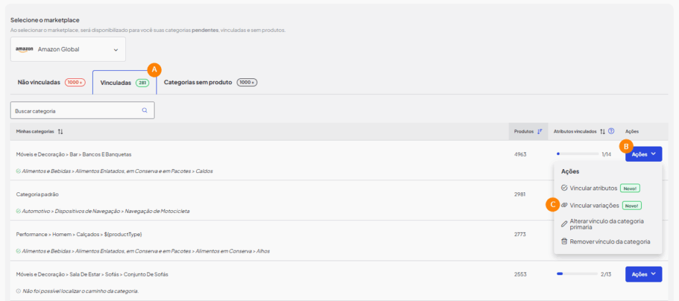Click Atributos vinculados sort arrows
The height and width of the screenshot is (301, 679).
click(x=602, y=131)
